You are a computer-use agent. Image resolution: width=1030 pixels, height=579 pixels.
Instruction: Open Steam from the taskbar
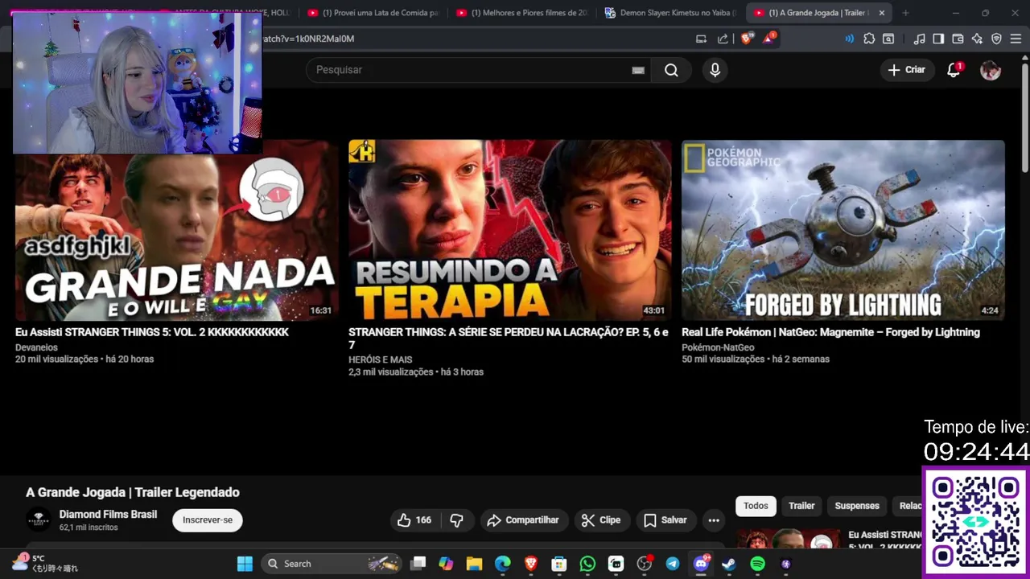(729, 564)
